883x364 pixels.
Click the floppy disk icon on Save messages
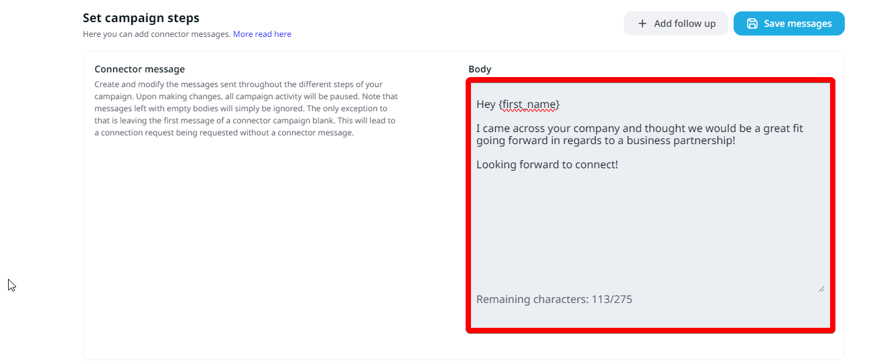(x=752, y=23)
